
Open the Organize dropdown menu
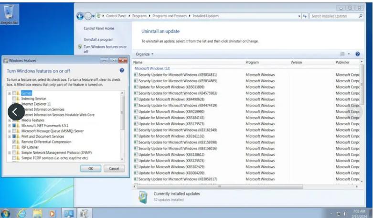coord(145,54)
